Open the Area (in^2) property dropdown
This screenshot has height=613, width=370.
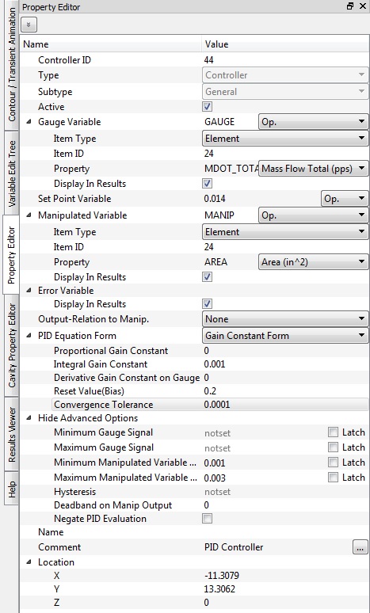(313, 262)
